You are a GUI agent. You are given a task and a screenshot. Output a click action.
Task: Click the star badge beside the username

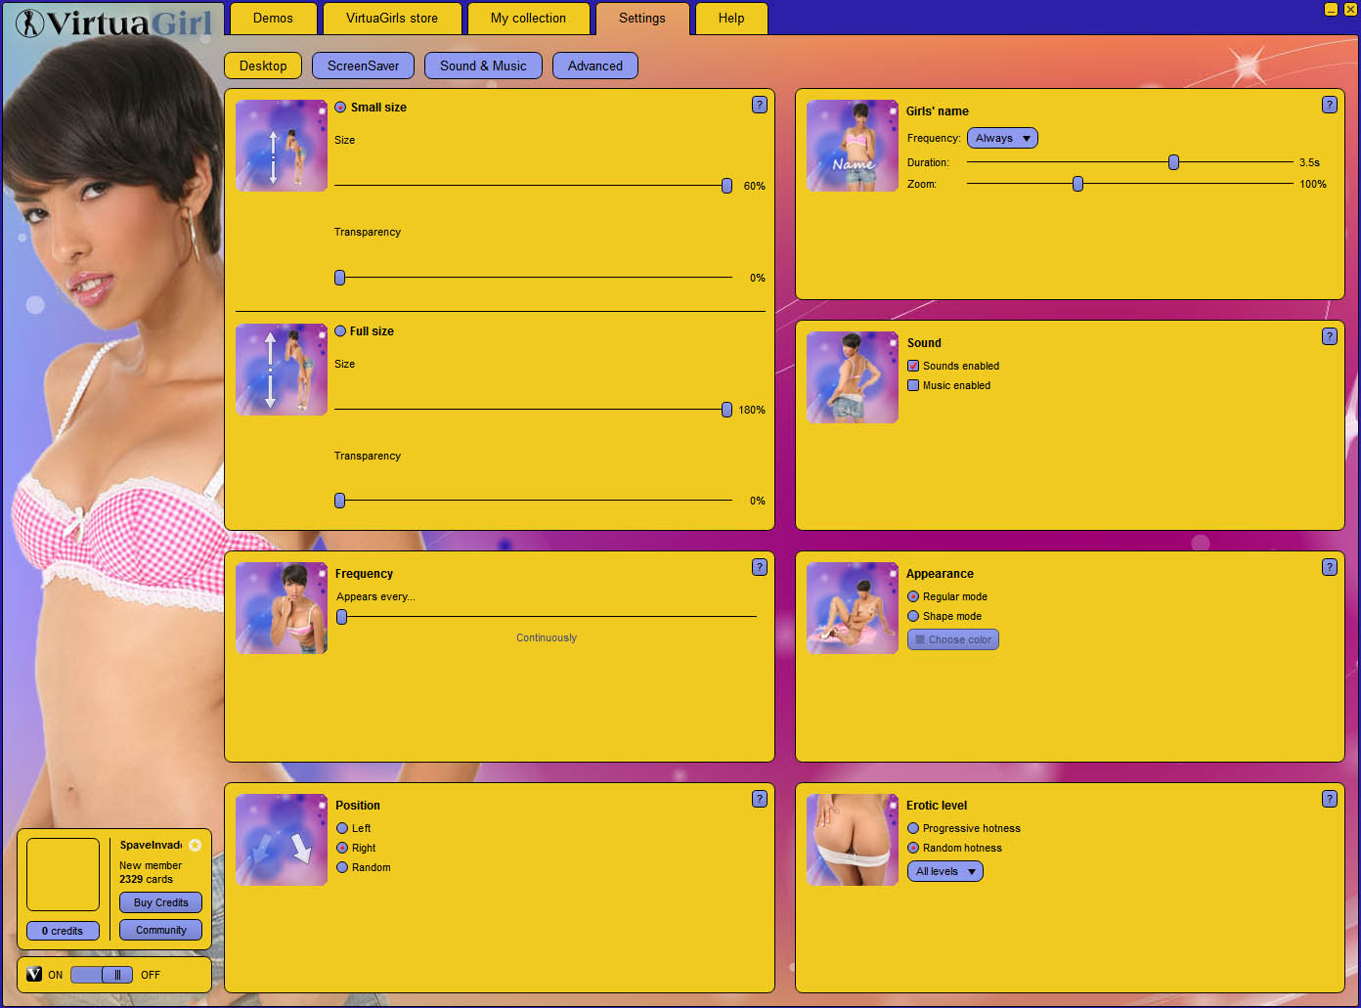click(196, 845)
